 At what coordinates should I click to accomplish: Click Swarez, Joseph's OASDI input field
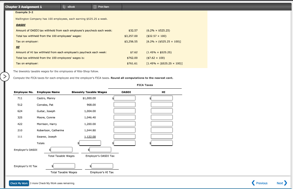point(124,136)
